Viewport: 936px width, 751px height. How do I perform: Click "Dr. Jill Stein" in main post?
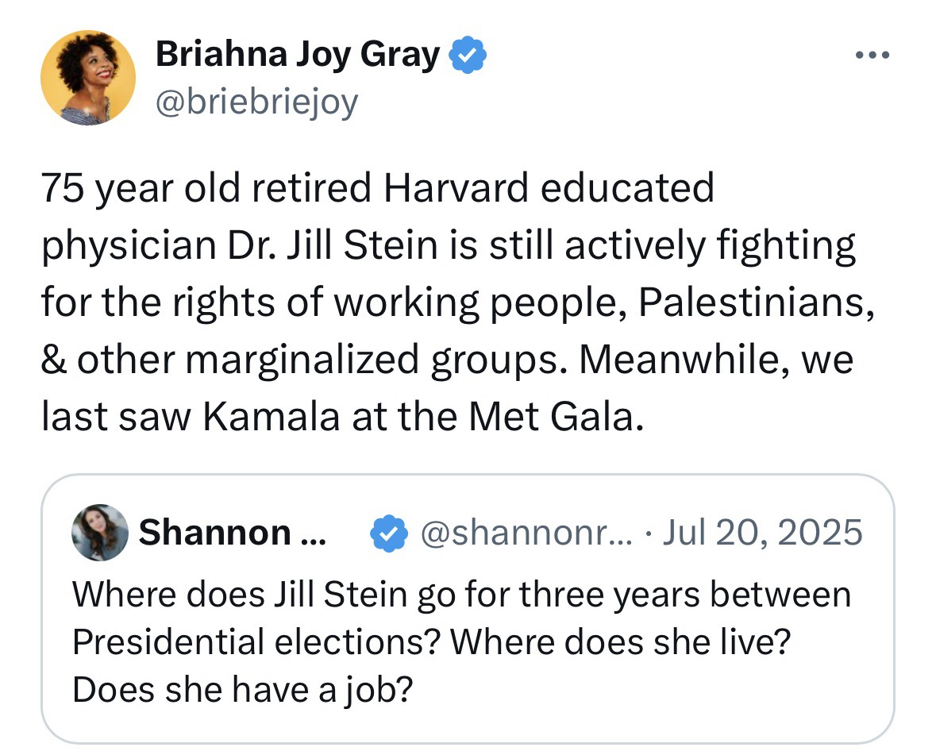307,246
